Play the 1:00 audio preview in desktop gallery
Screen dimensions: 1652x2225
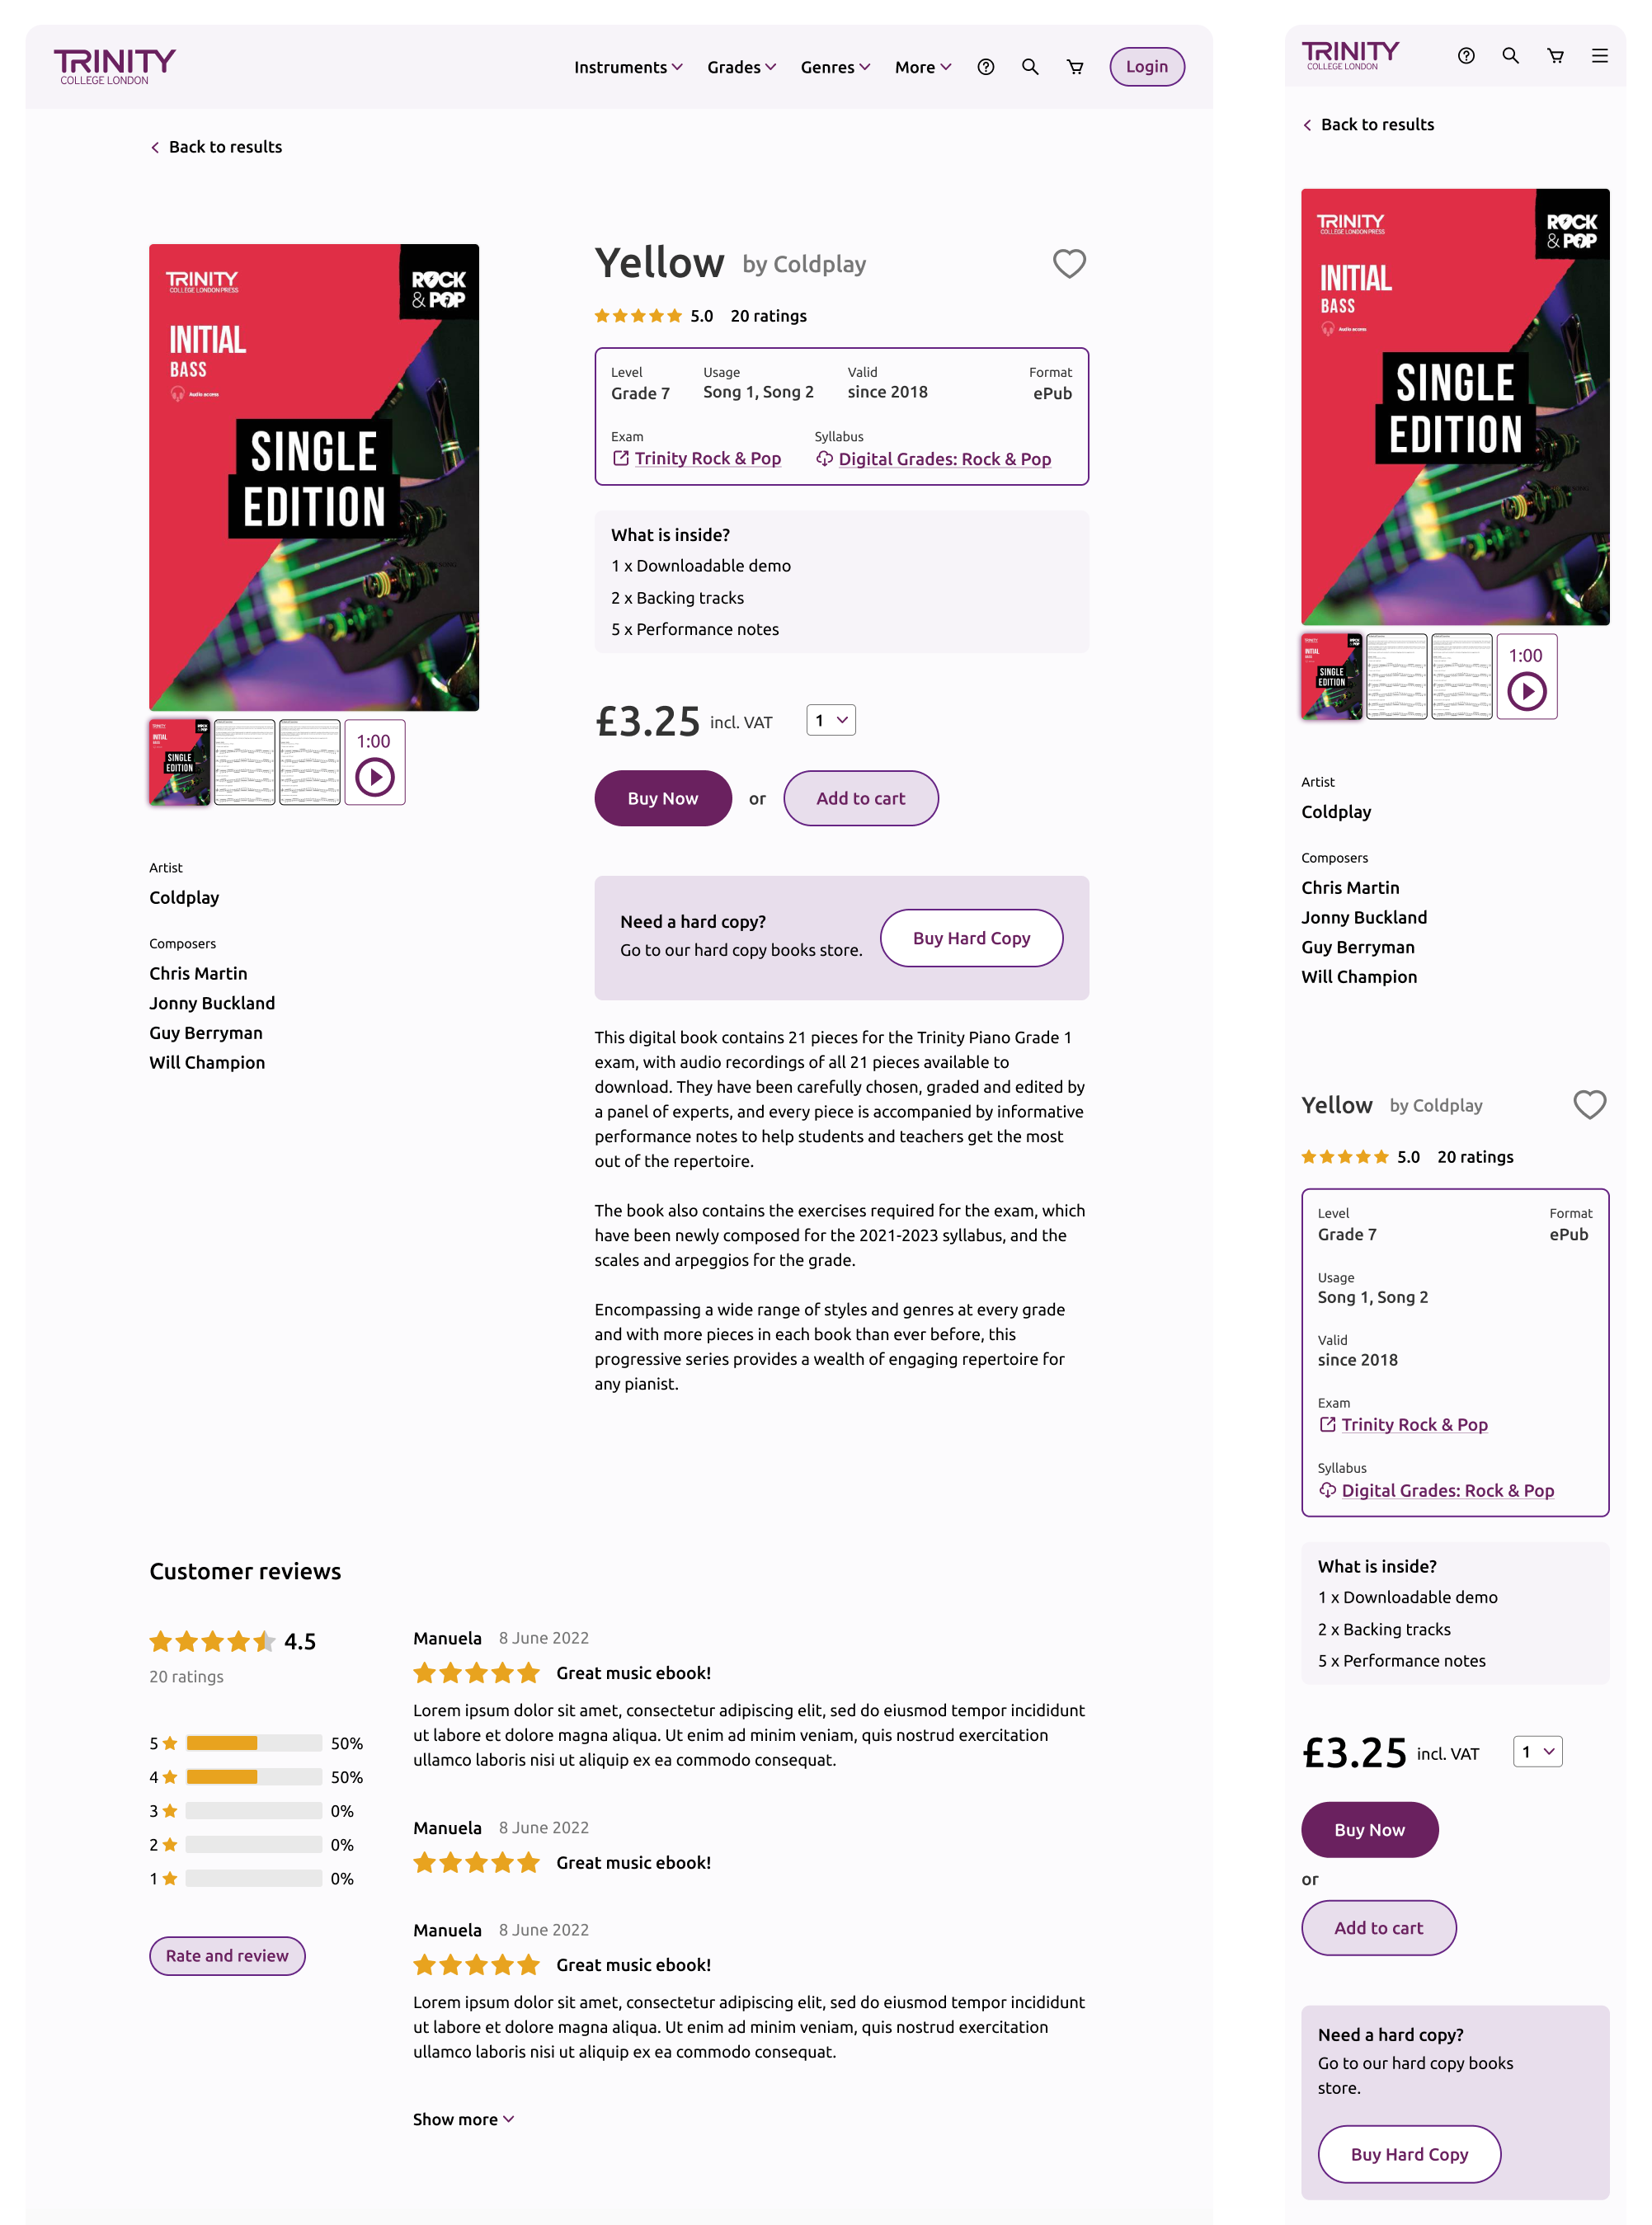pos(375,762)
